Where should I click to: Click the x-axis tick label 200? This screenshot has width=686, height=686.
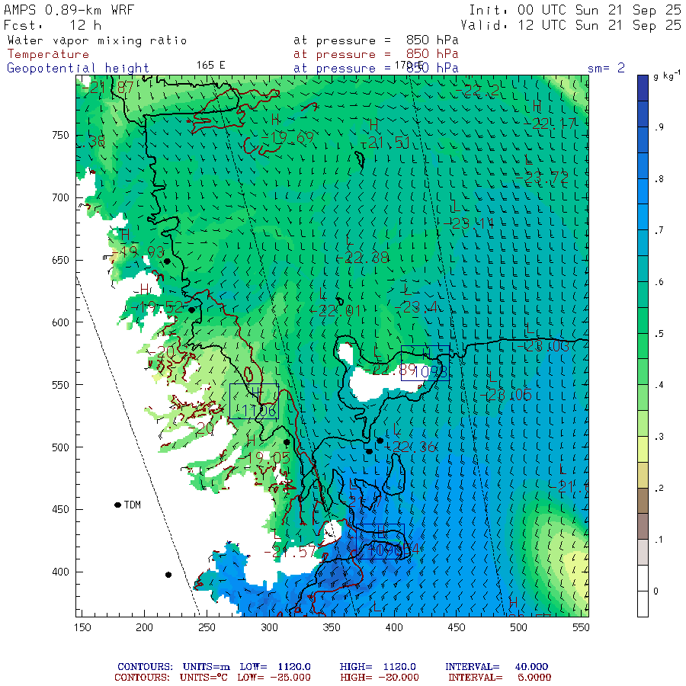pos(144,627)
